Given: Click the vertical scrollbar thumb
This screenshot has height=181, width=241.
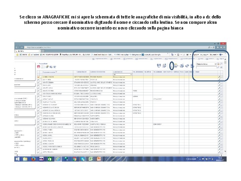Looking at the screenshot, I should click(225, 62).
